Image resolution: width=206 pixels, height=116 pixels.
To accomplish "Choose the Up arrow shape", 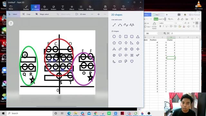I will tap(138, 43).
